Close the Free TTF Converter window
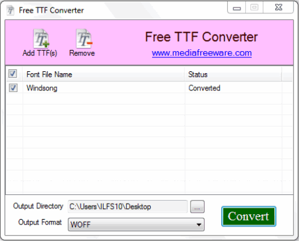This screenshot has height=241, width=299. [278, 7]
